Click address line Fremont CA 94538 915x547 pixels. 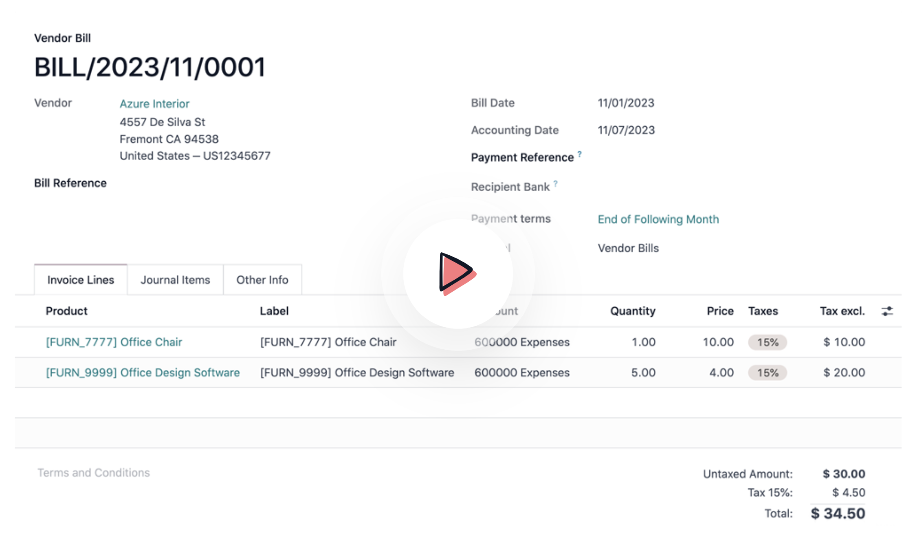[169, 139]
